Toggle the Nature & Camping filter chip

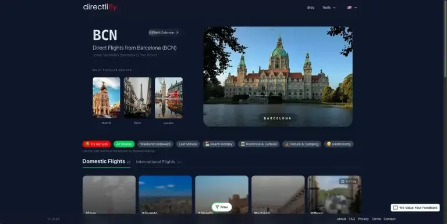(302, 144)
